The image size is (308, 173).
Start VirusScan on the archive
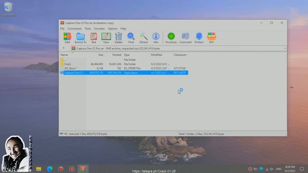(x=171, y=38)
